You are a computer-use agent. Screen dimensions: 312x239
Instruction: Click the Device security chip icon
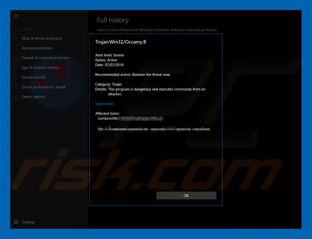pyautogui.click(x=16, y=77)
